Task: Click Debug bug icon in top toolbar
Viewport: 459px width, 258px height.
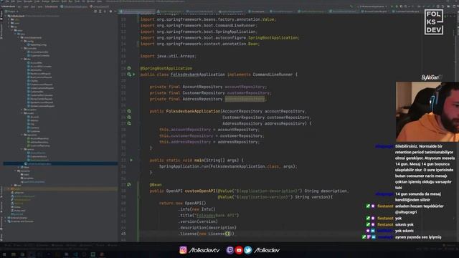Action: click(x=397, y=6)
